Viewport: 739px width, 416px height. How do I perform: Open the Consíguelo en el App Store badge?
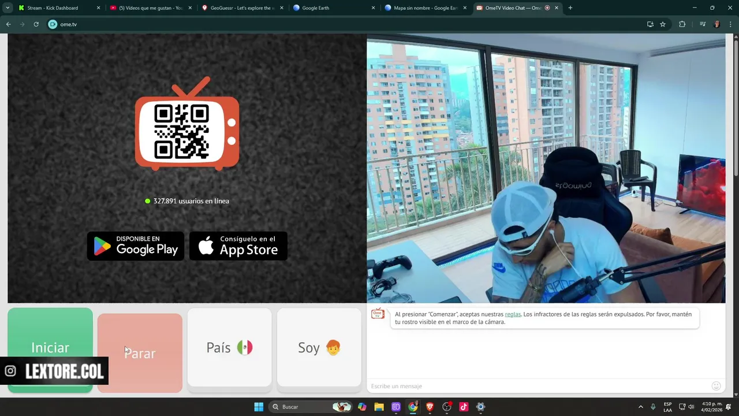[x=238, y=246]
